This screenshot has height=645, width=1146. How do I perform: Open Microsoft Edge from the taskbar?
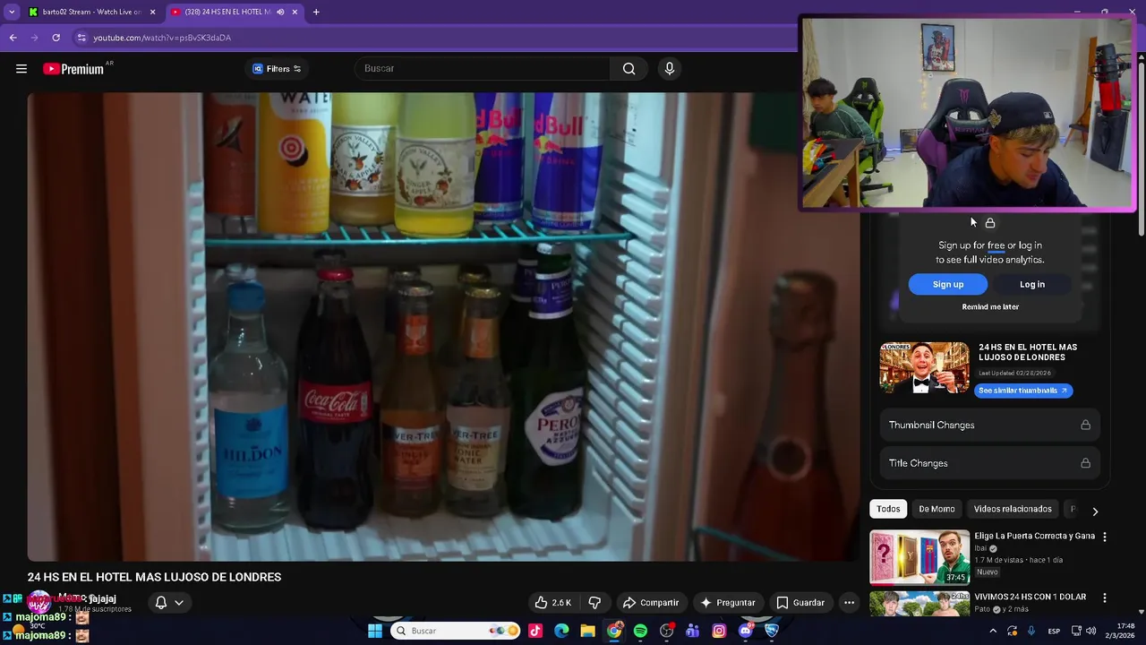coord(561,631)
